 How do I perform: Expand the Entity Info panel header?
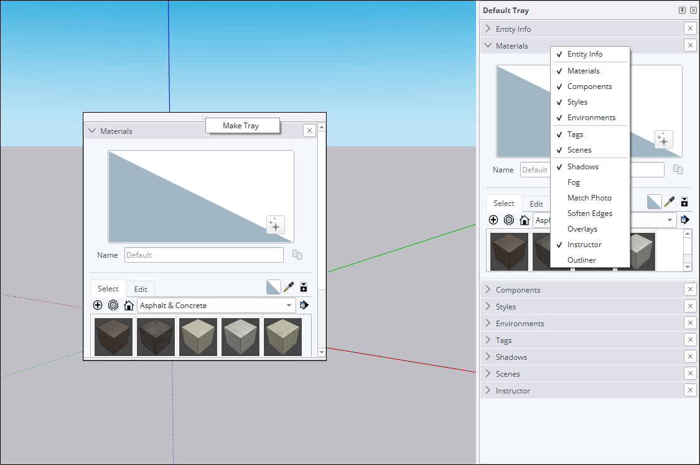(514, 29)
